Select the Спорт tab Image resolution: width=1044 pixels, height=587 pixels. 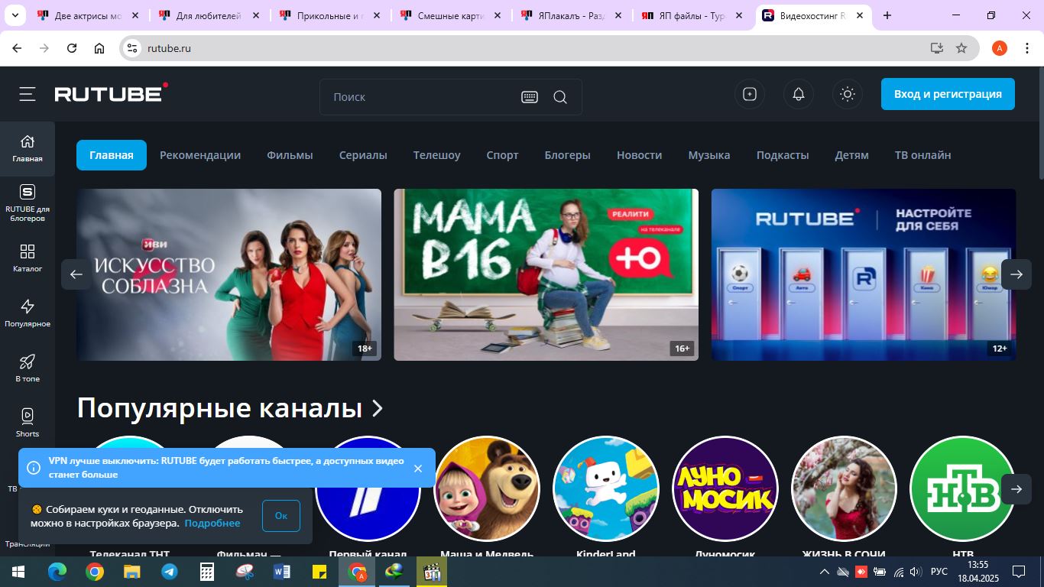pos(502,155)
